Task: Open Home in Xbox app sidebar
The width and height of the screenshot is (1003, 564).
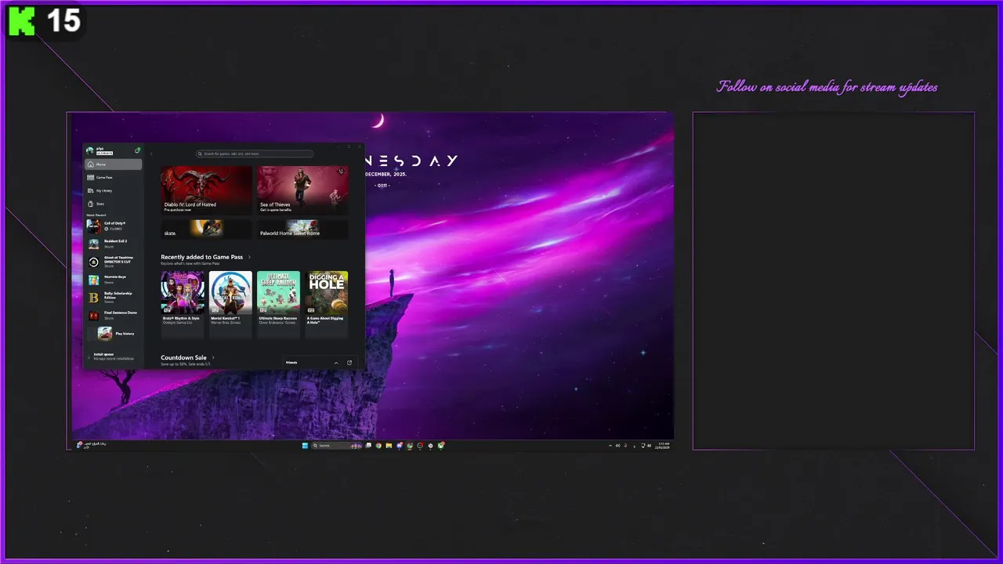Action: click(x=114, y=164)
